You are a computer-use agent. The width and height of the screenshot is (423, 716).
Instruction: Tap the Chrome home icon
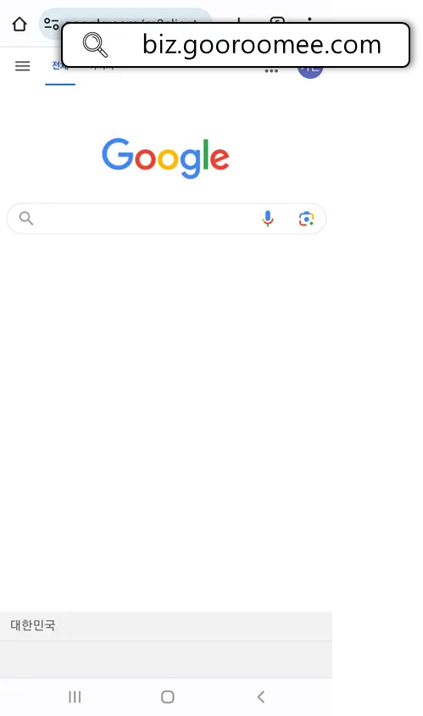point(19,24)
